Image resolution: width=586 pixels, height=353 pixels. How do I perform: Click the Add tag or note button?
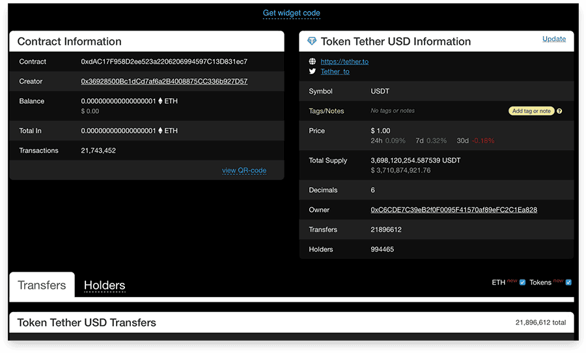(x=531, y=111)
